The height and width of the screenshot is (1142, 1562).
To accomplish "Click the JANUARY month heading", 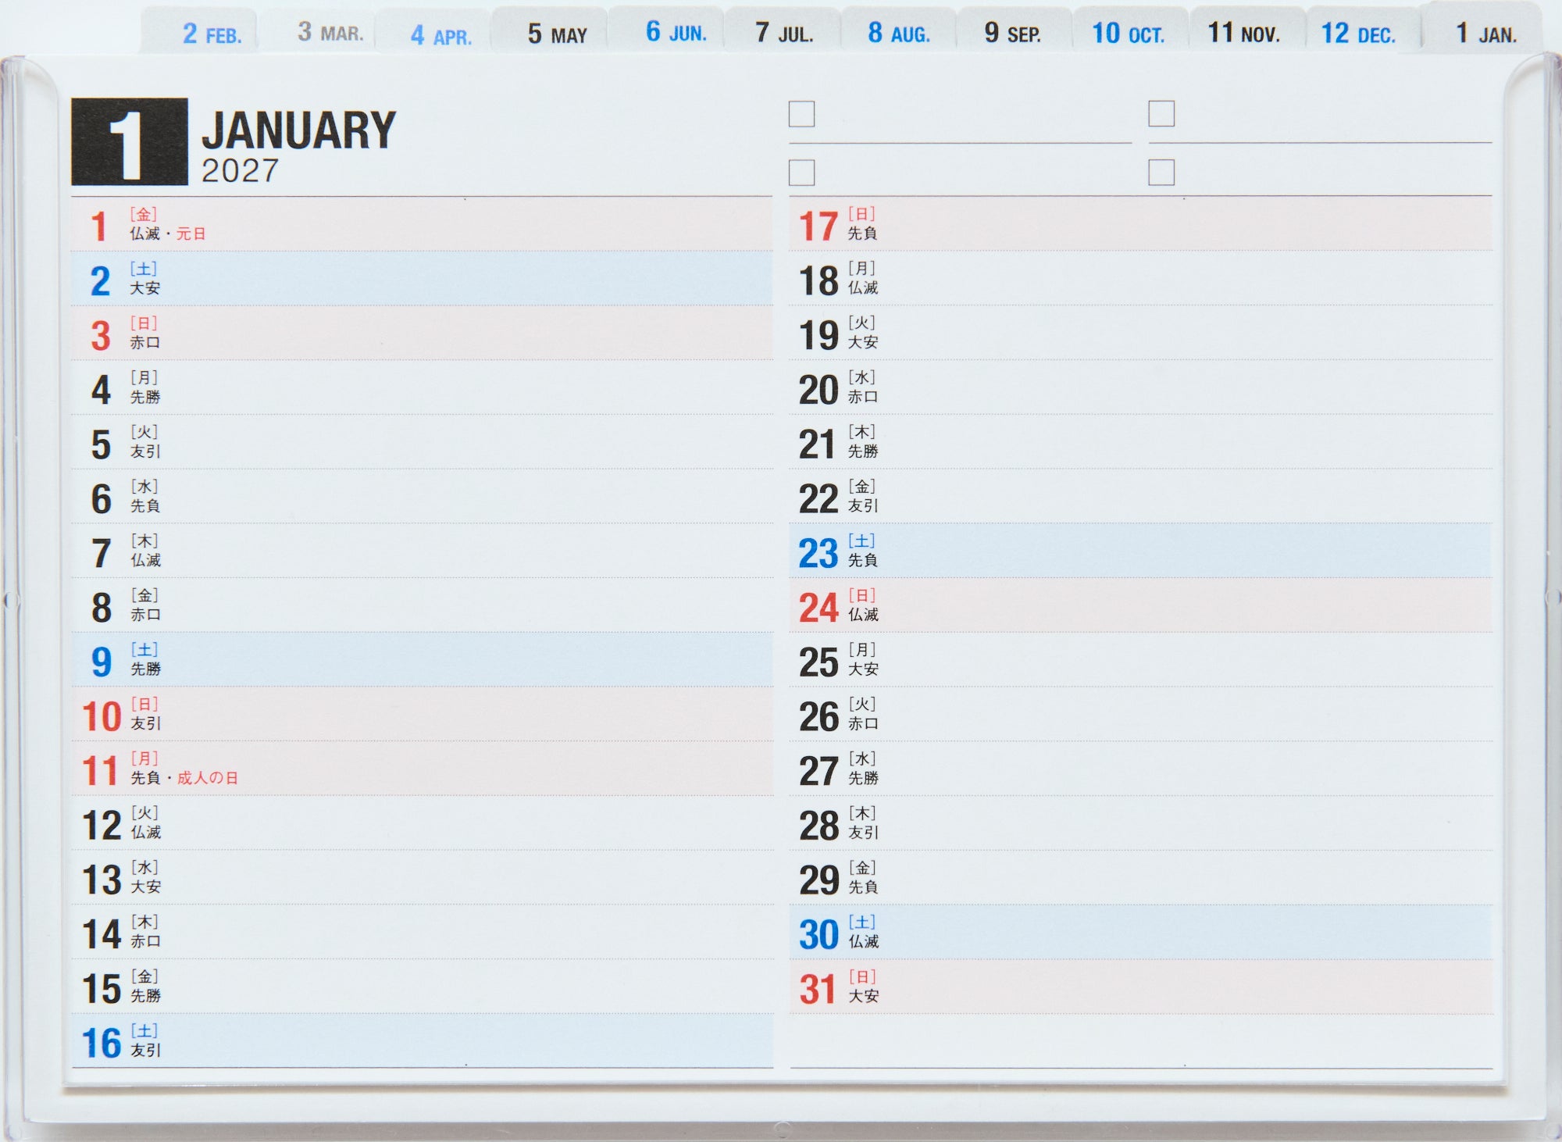I will pos(299,130).
